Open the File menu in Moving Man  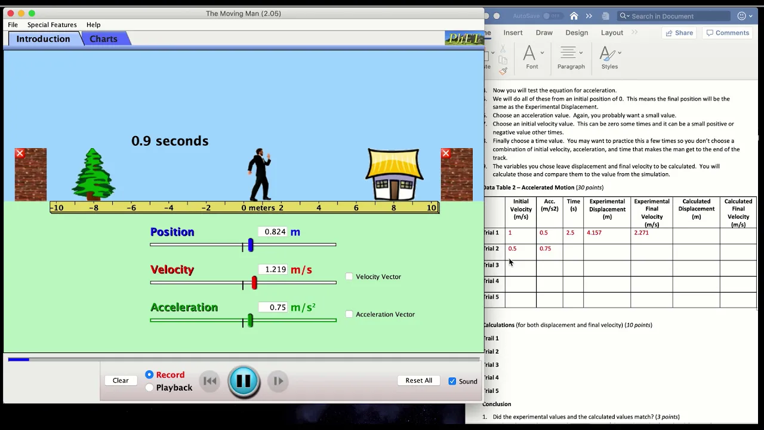tap(13, 24)
